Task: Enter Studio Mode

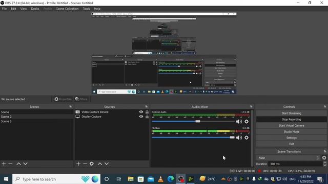Action: click(x=292, y=132)
